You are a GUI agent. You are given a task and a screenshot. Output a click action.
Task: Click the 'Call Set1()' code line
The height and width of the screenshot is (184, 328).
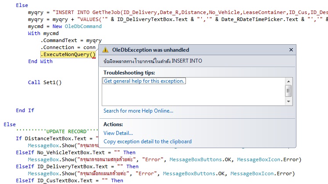pos(45,82)
